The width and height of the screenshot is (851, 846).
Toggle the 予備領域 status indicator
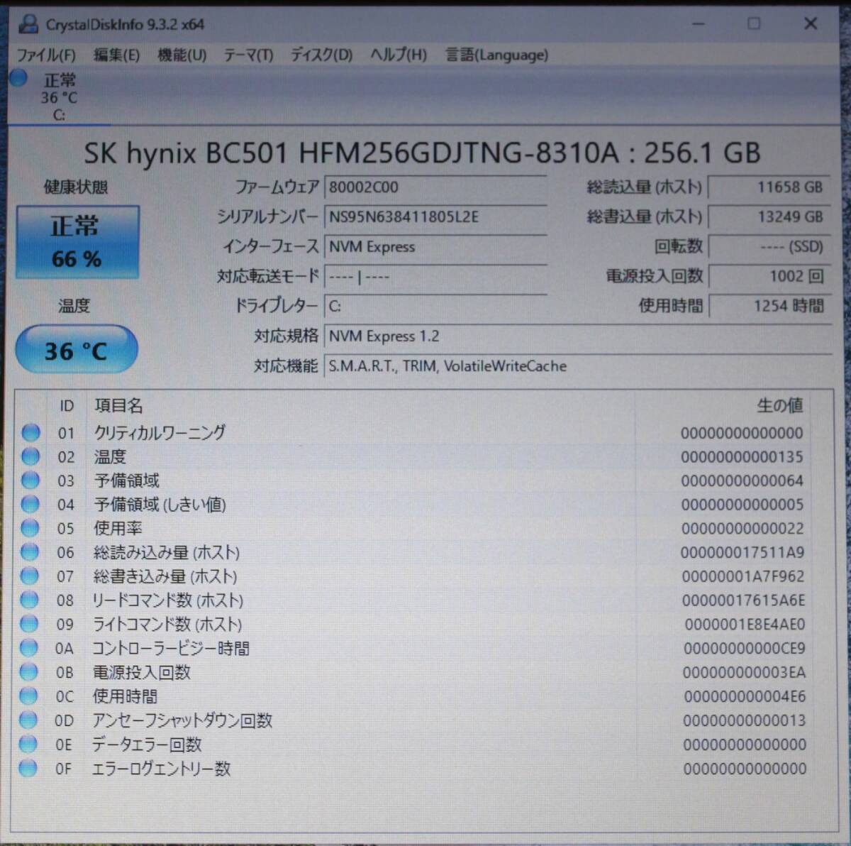(x=30, y=480)
